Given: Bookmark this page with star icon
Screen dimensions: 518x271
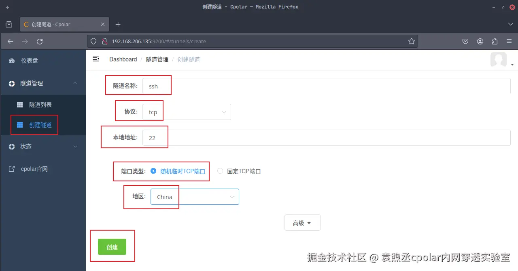Looking at the screenshot, I should (411, 41).
